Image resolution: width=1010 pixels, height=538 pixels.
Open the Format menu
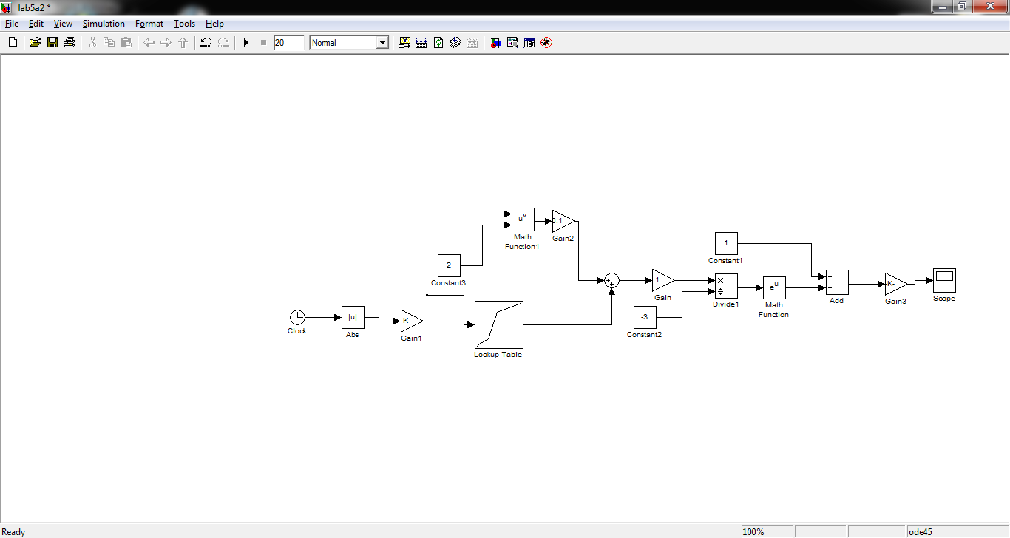click(149, 24)
